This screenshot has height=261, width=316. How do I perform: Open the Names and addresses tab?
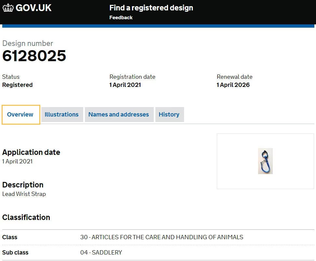tap(119, 115)
